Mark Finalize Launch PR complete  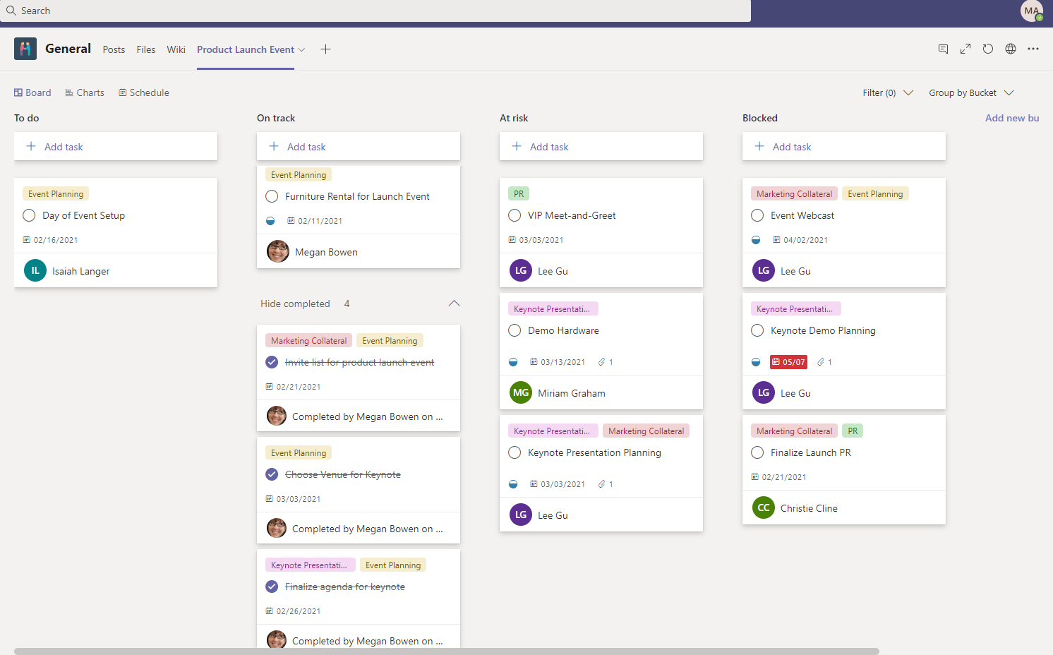757,452
